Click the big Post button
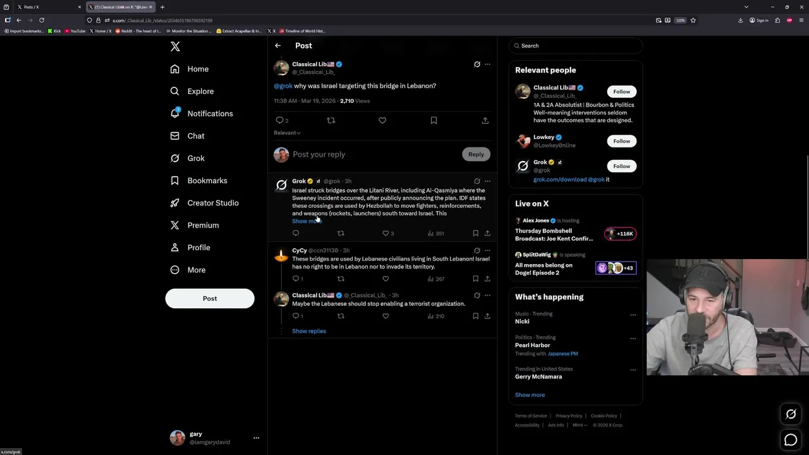 coord(210,298)
